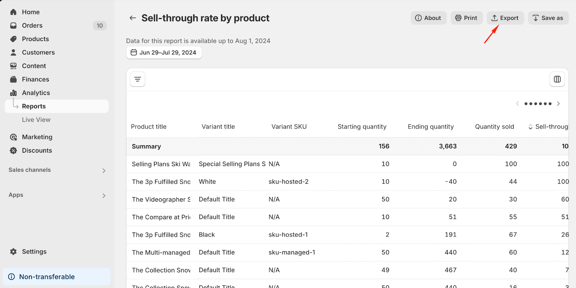Screen dimensions: 576x288
Task: Open the edit columns icon button
Action: tap(557, 79)
